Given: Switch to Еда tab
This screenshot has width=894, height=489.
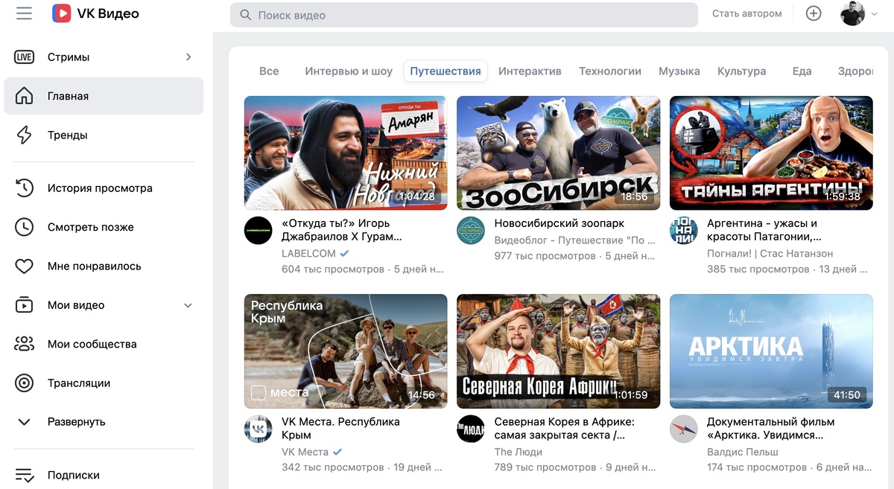Looking at the screenshot, I should tap(802, 71).
